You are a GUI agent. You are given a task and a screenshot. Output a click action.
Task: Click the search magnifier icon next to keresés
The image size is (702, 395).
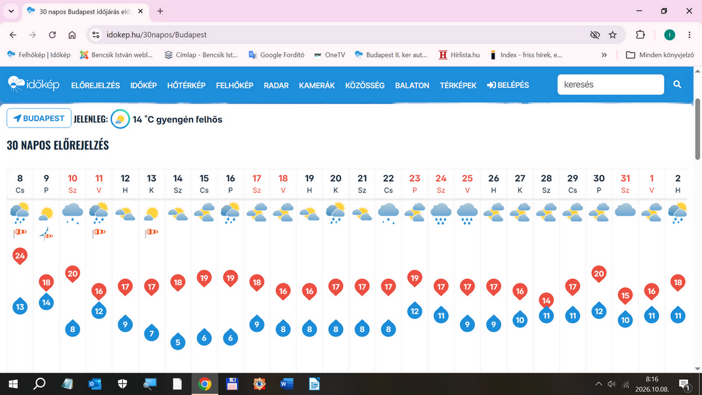[677, 85]
